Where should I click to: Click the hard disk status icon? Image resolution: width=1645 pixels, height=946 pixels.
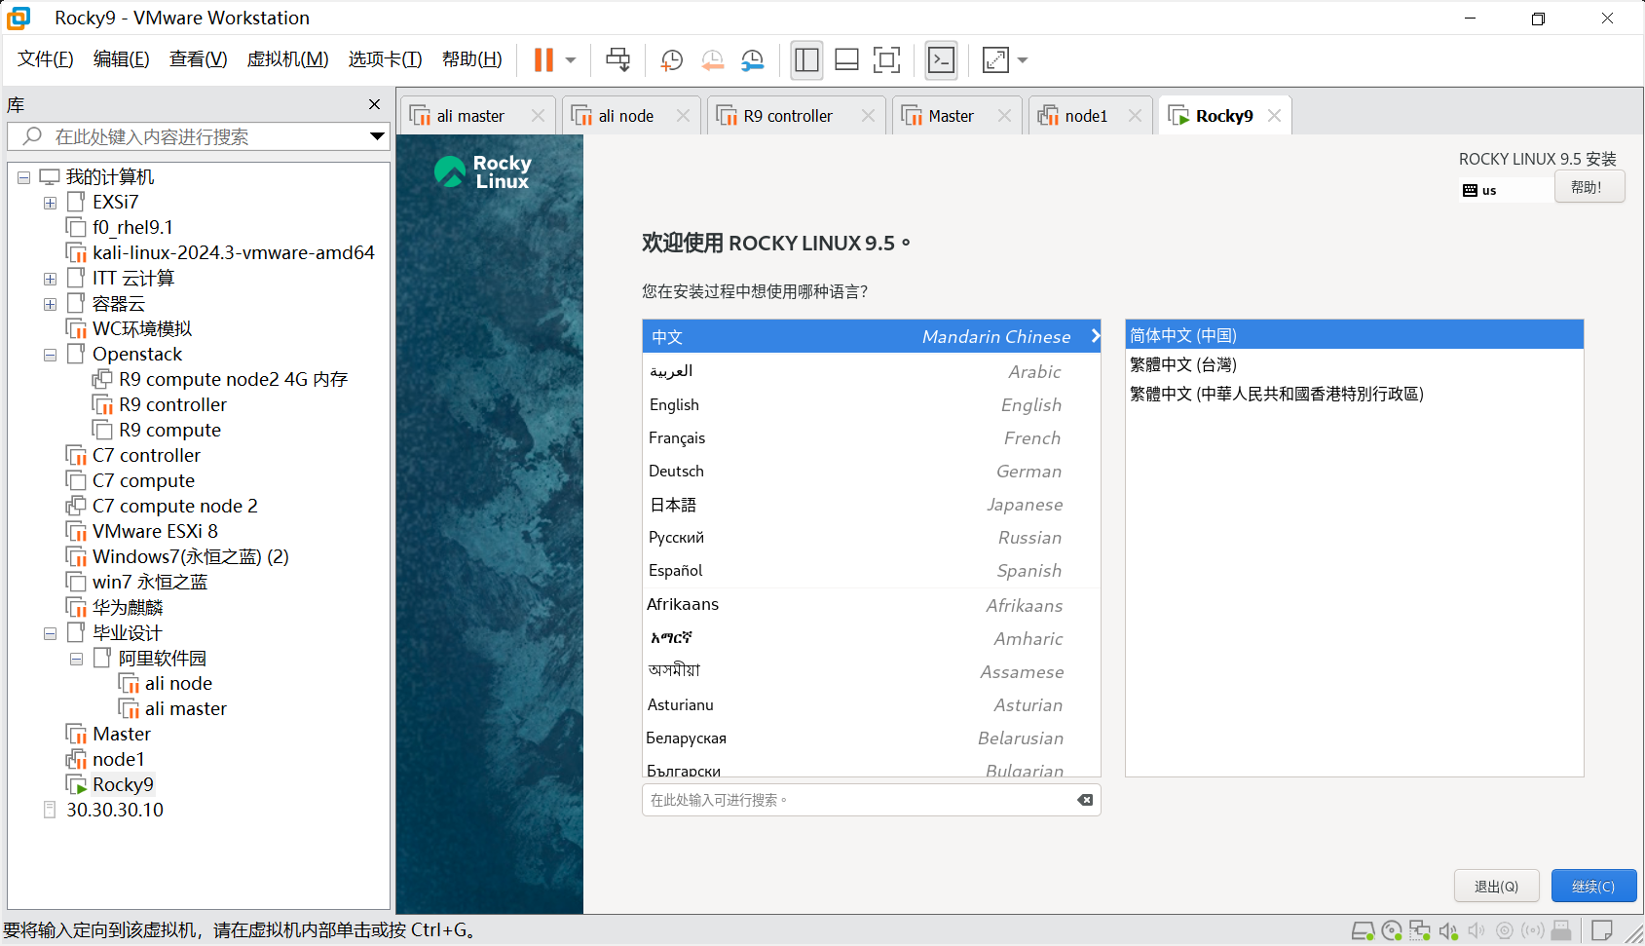1363,931
